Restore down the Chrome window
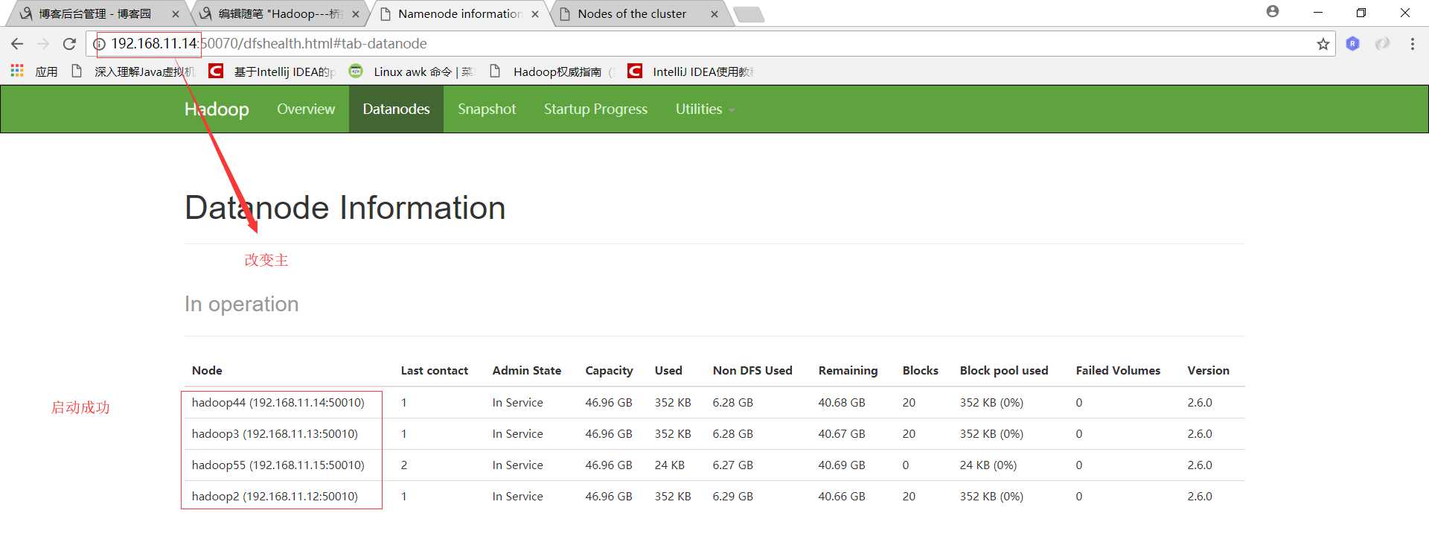The width and height of the screenshot is (1429, 551). (x=1361, y=13)
